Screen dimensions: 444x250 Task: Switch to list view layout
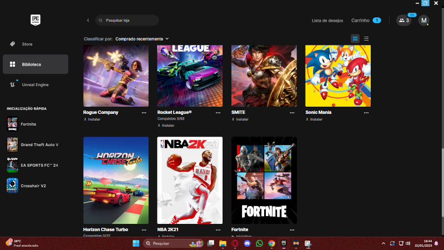(x=366, y=38)
